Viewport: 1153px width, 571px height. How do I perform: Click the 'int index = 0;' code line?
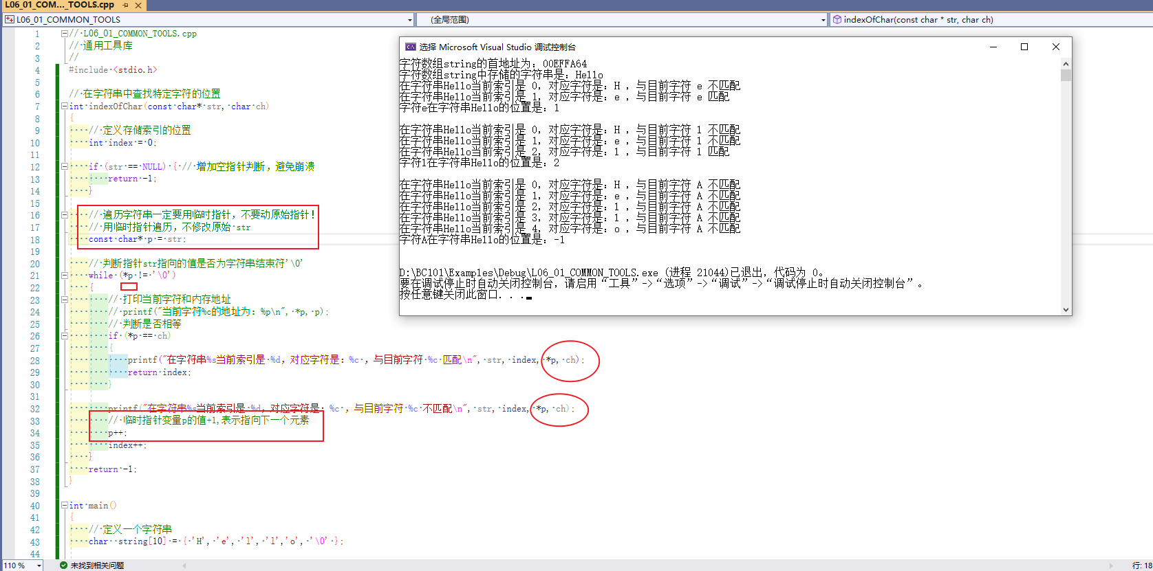click(122, 143)
